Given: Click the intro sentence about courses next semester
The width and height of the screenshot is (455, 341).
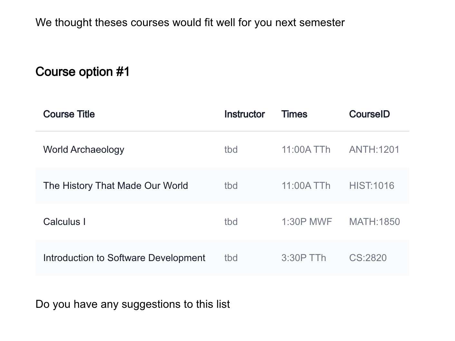Looking at the screenshot, I should 190,23.
